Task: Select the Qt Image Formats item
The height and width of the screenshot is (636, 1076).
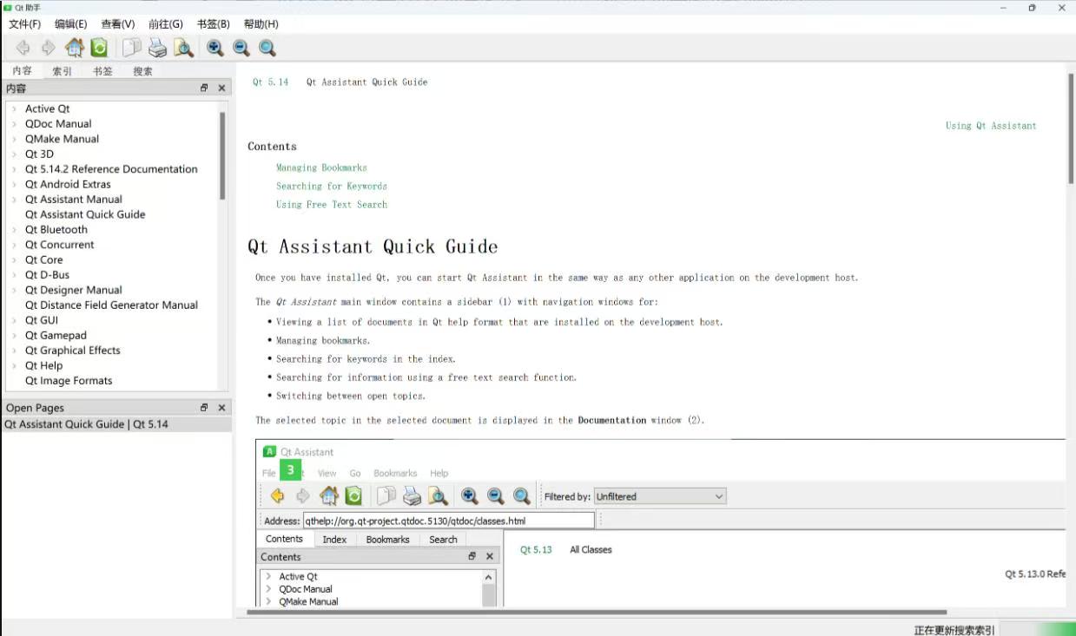Action: [x=69, y=381]
